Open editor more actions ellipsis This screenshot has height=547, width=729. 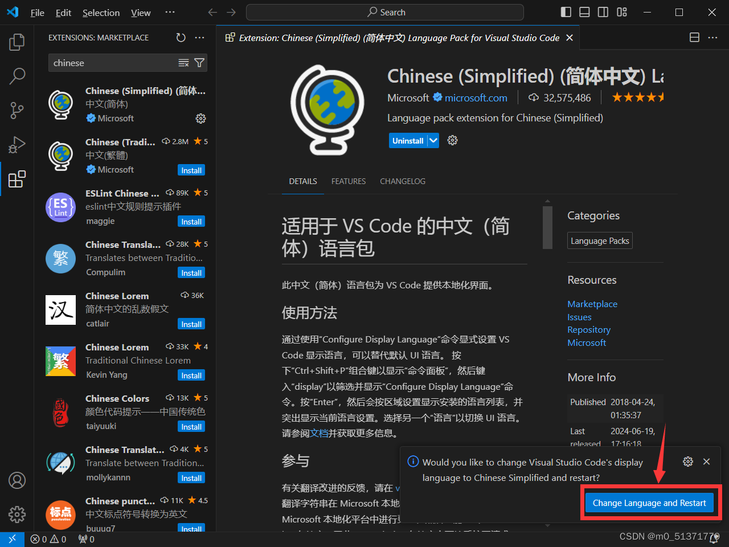pyautogui.click(x=712, y=38)
